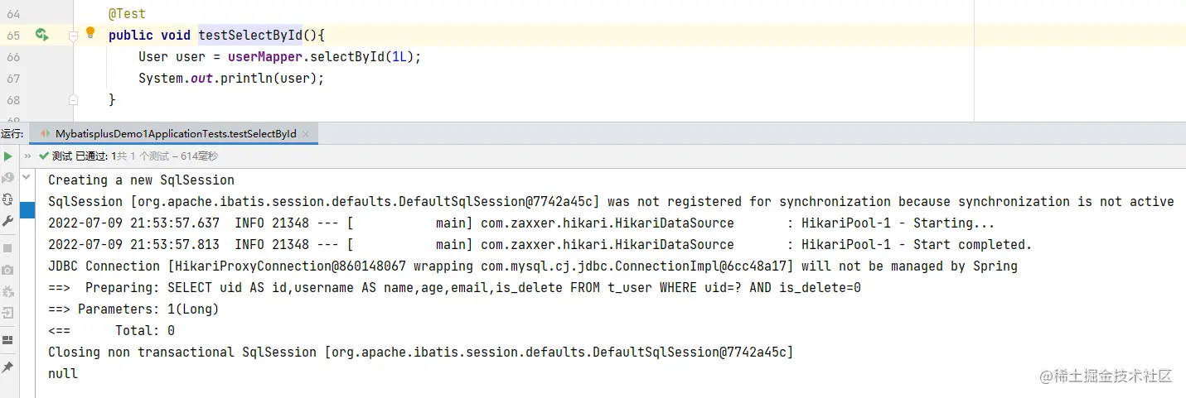Click the Rerun failed tests icon
Screen dimensions: 1186x398
[7, 178]
